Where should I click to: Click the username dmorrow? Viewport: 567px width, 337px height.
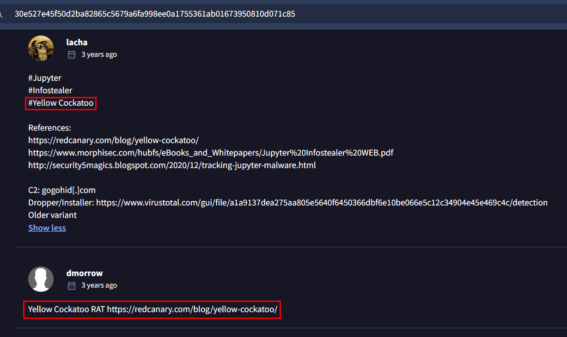click(84, 273)
